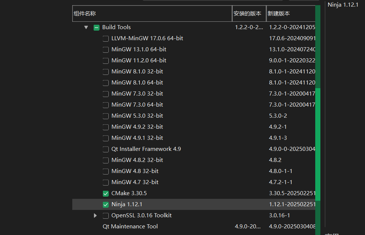Select MinGW 7.3.0 64-bit checkbox

pyautogui.click(x=106, y=105)
